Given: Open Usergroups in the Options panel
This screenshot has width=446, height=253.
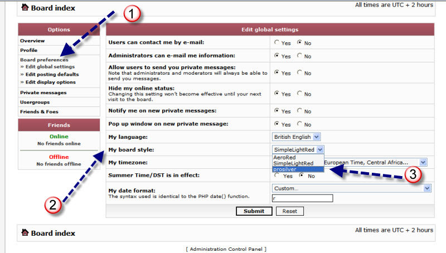Looking at the screenshot, I should pos(35,102).
